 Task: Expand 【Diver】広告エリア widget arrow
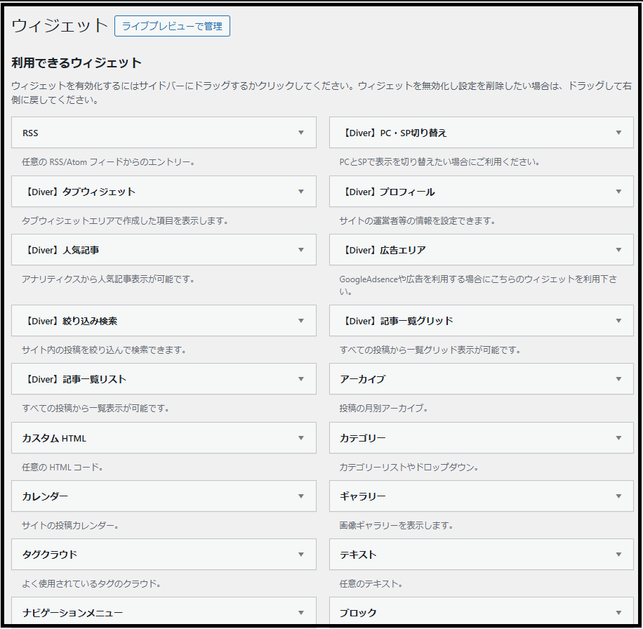click(618, 250)
